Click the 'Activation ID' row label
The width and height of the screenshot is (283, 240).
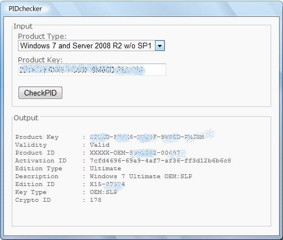tap(41, 161)
